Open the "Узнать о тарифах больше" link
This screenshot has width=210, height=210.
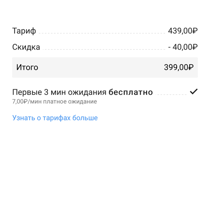[x=55, y=118]
